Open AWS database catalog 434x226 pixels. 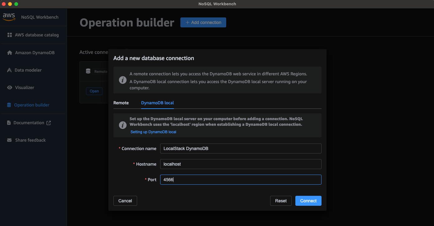pyautogui.click(x=37, y=35)
